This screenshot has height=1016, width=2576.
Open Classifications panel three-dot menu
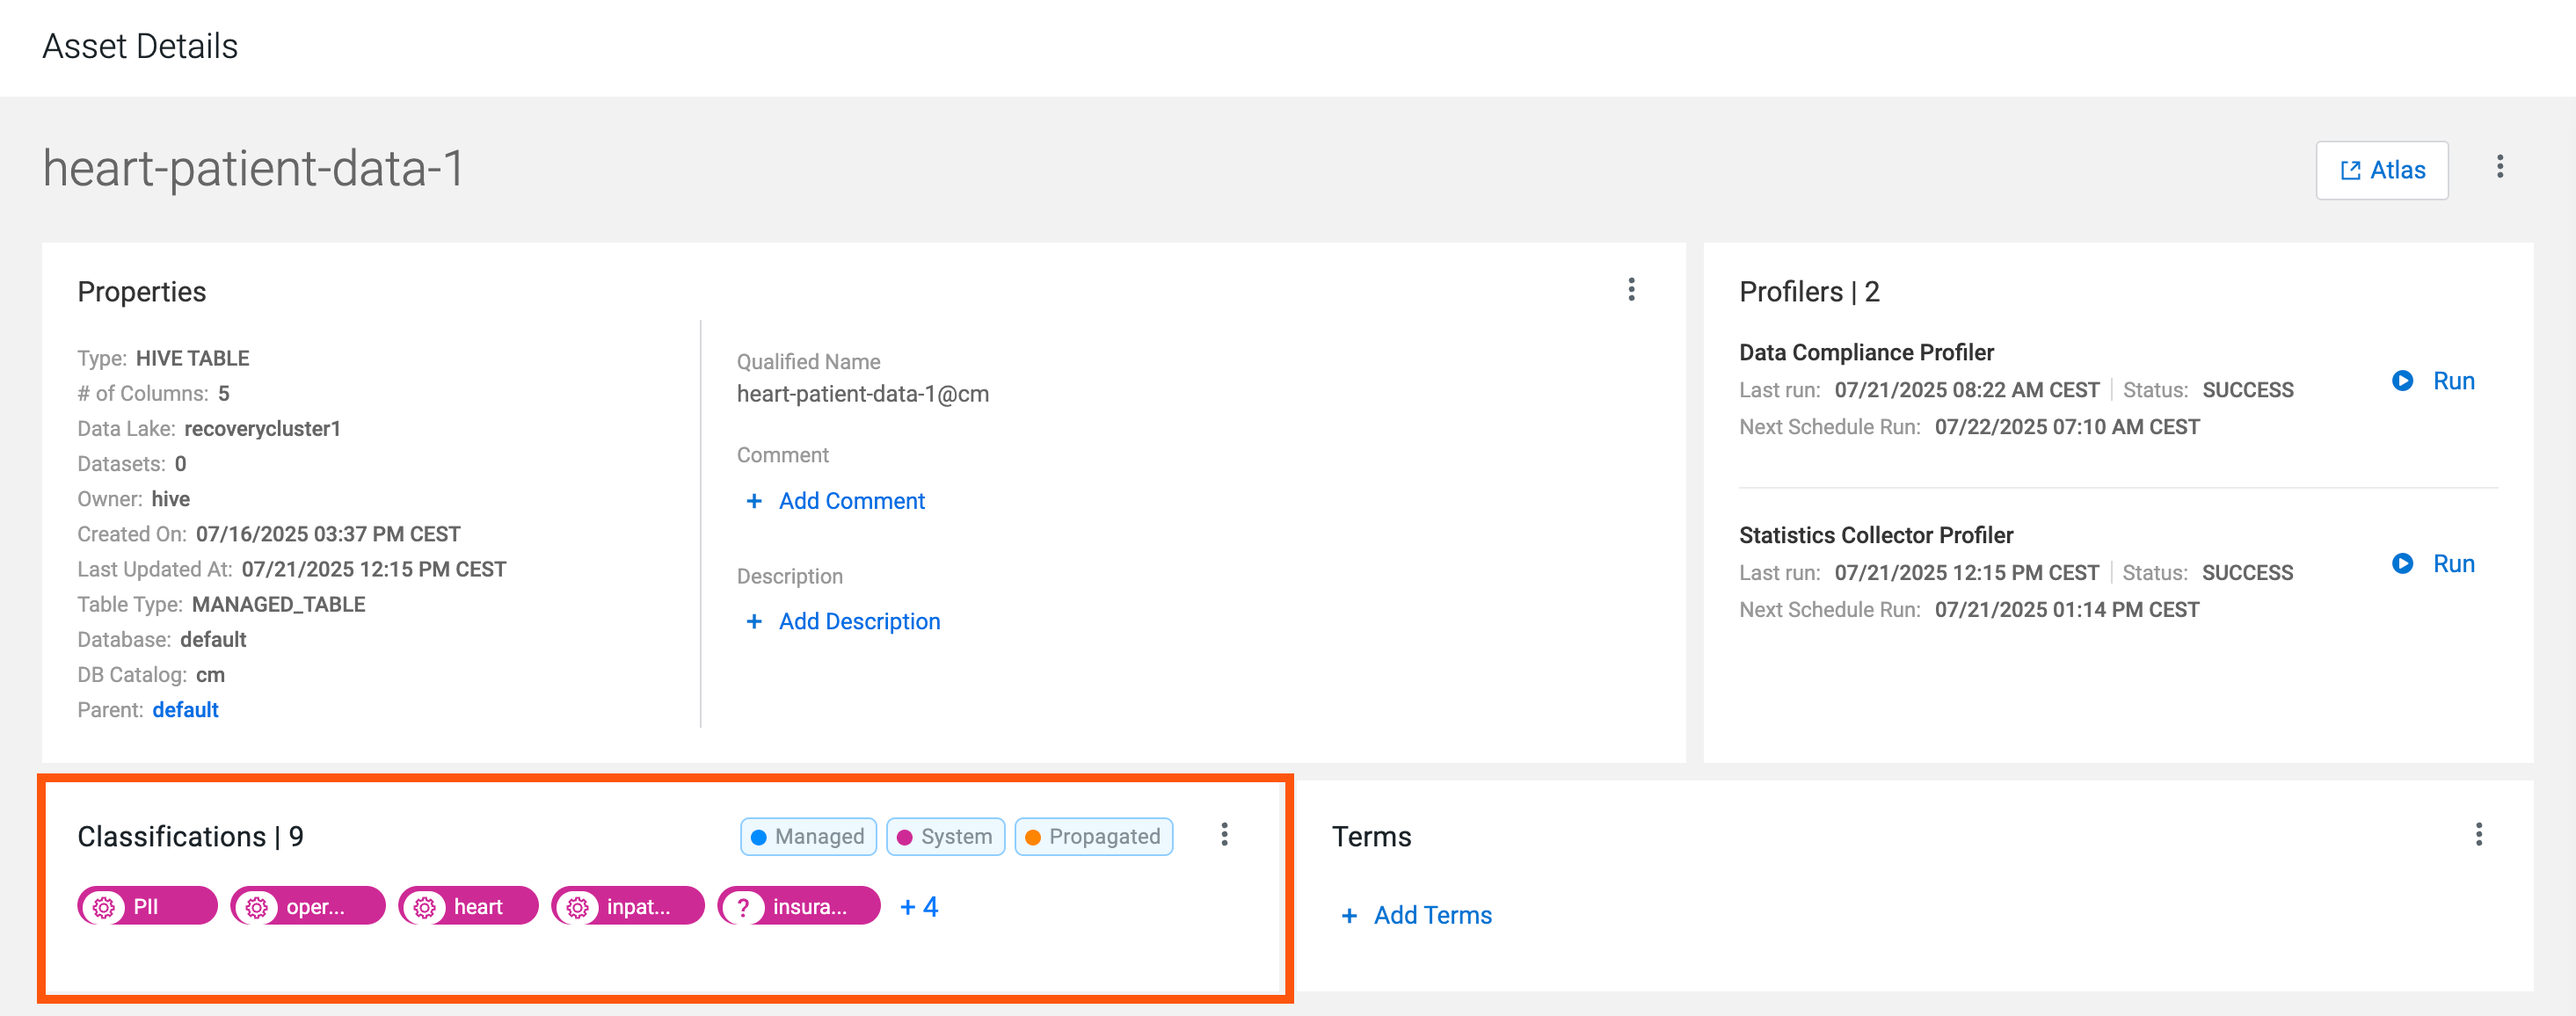(1224, 835)
